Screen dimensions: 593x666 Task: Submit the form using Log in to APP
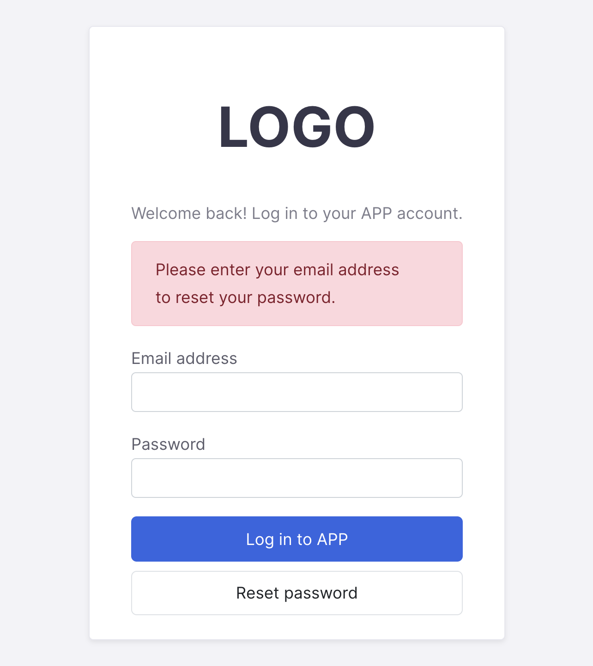coord(297,539)
